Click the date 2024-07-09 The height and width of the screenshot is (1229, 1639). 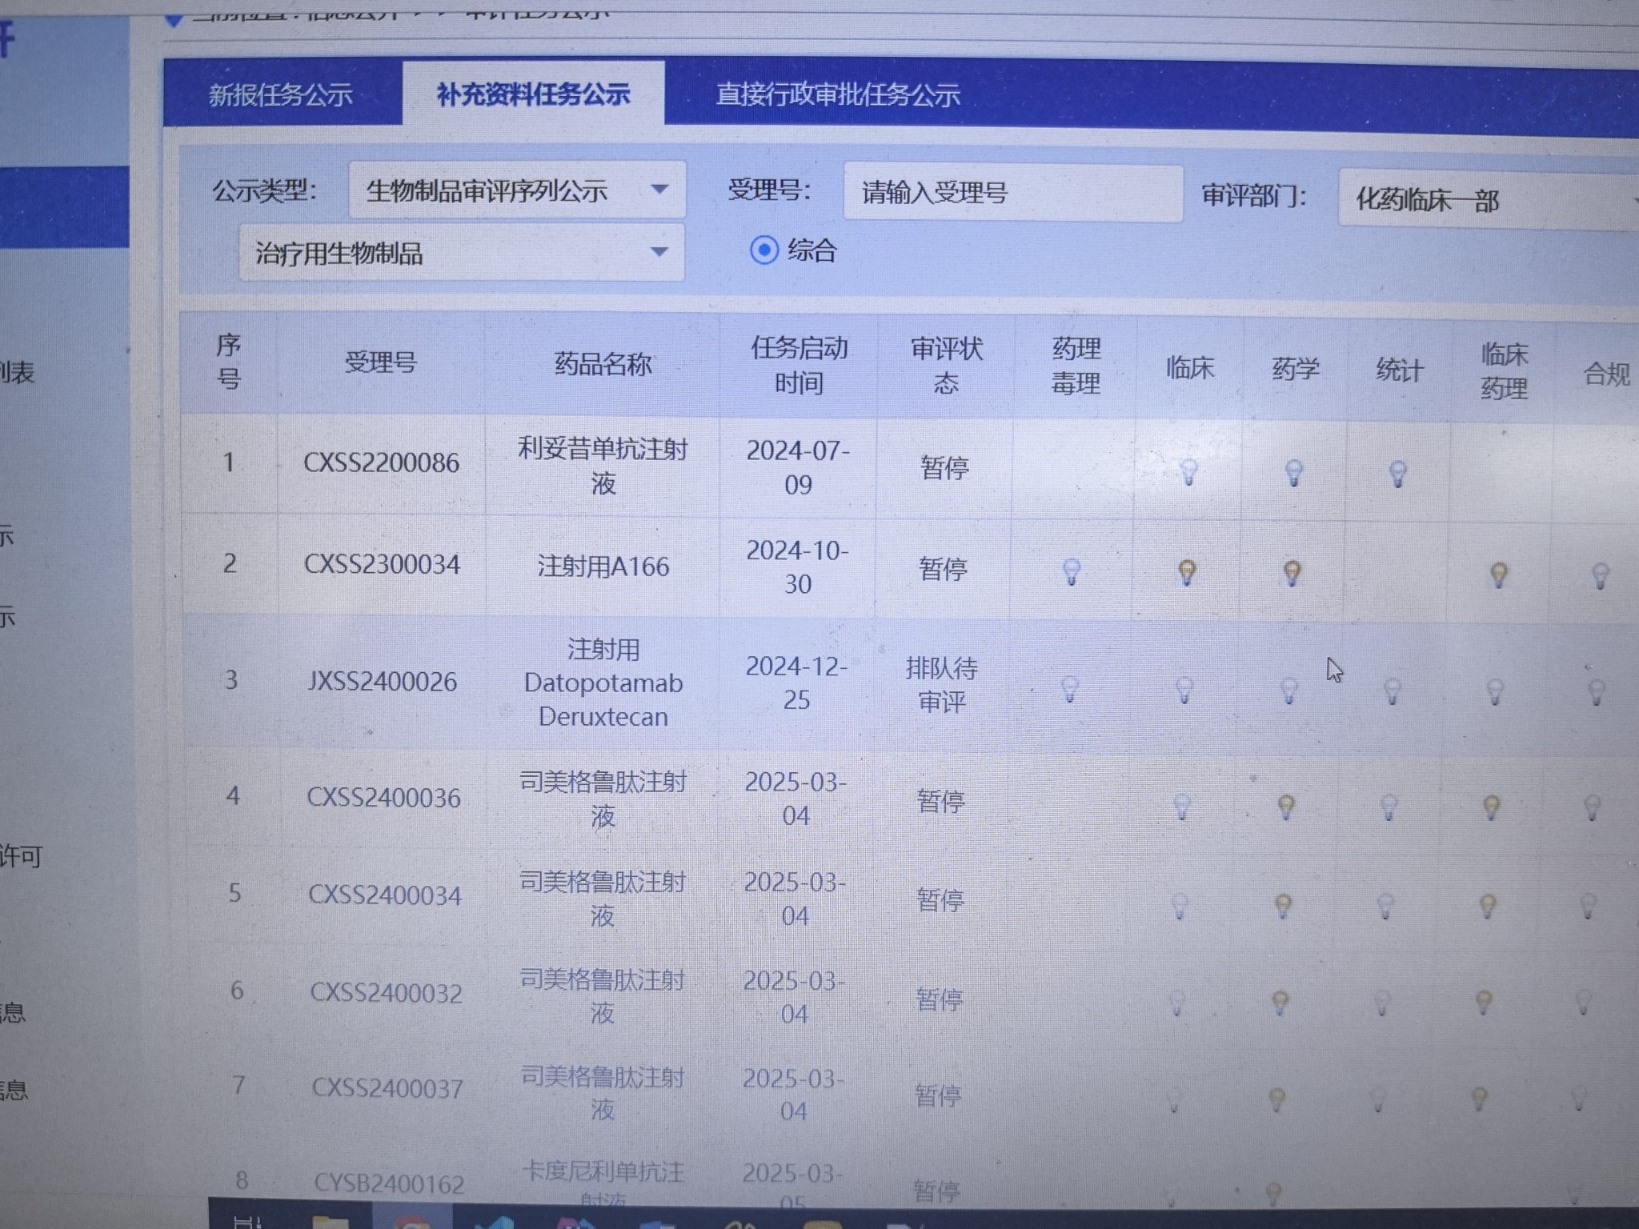[798, 467]
